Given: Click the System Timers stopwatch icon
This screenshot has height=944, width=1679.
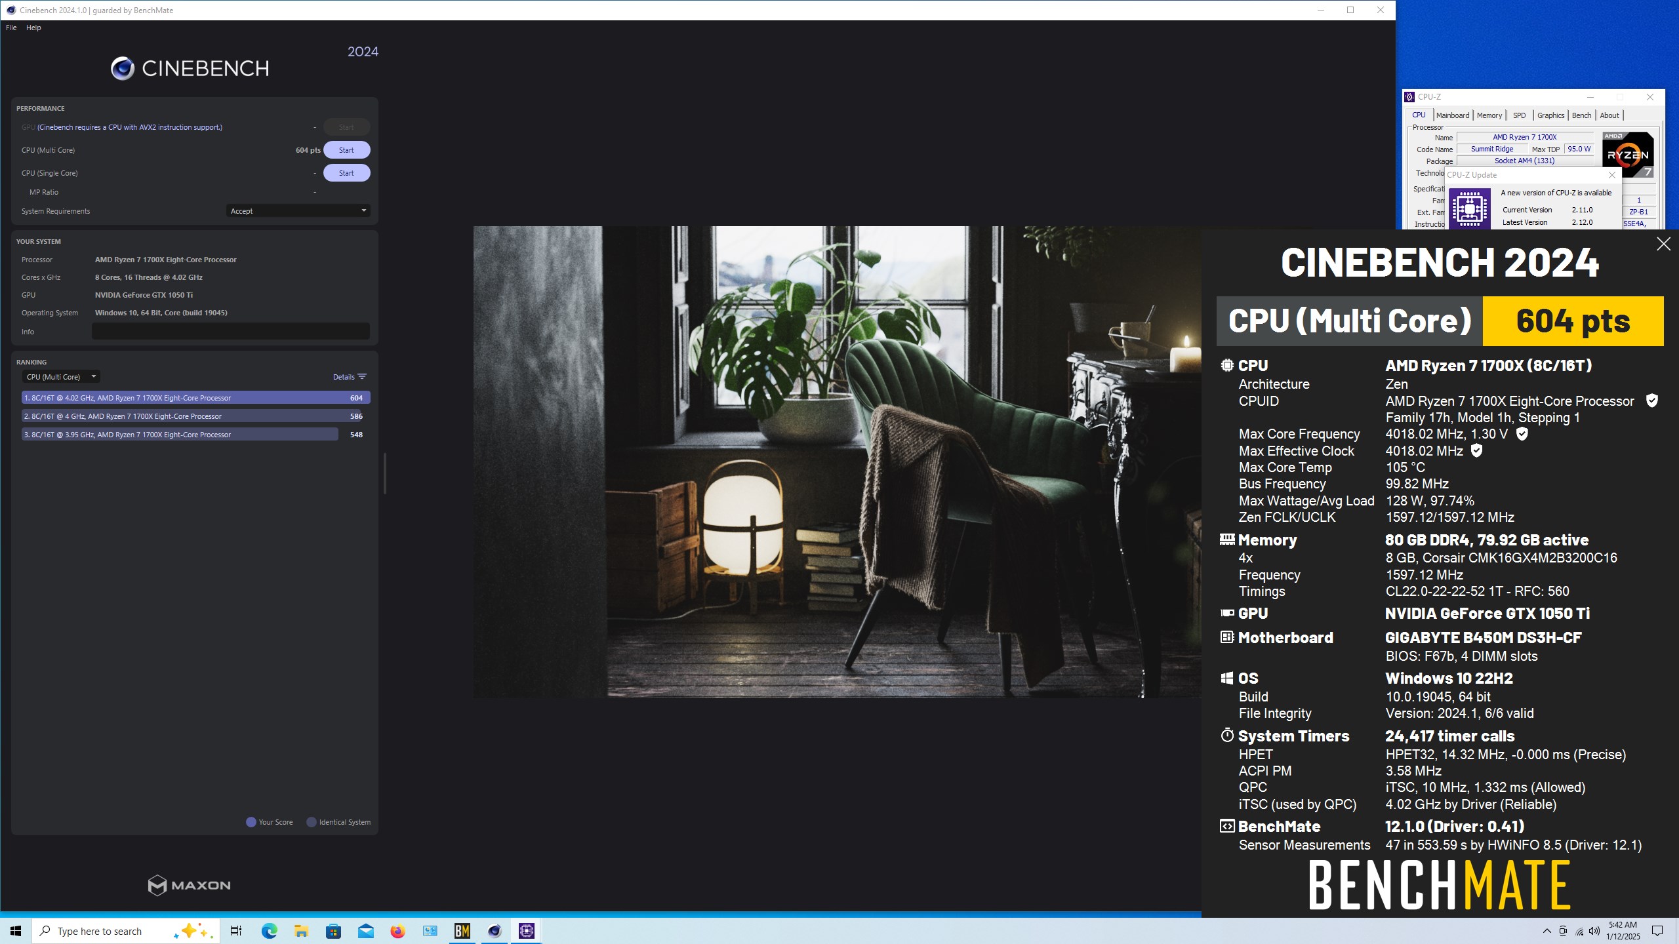Looking at the screenshot, I should point(1227,736).
